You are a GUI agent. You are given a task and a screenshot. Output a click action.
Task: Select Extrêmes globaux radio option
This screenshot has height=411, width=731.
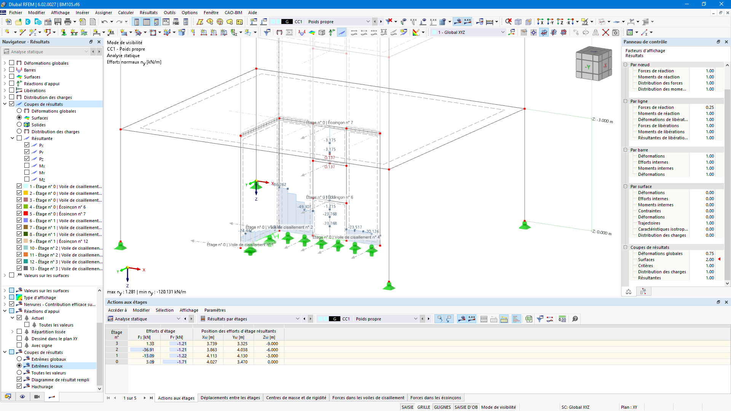19,359
